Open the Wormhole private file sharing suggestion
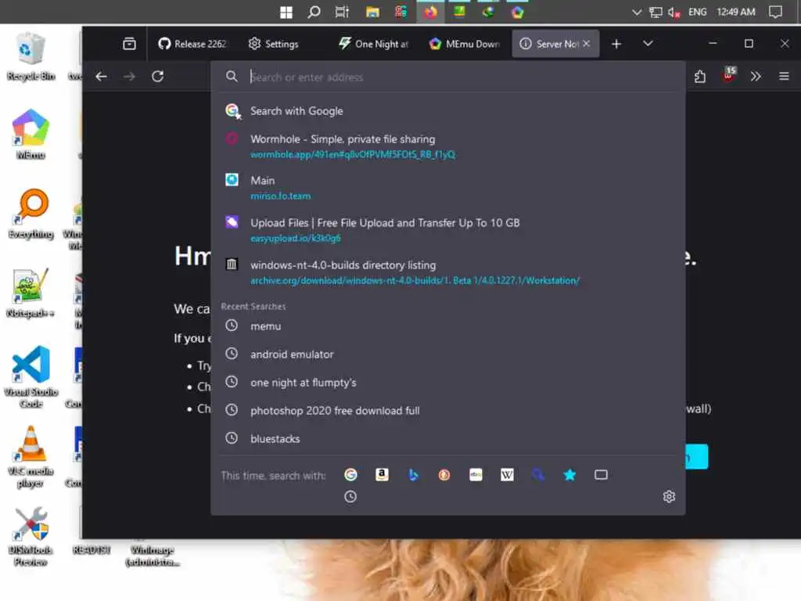Screen dimensions: 801x601 (448, 146)
